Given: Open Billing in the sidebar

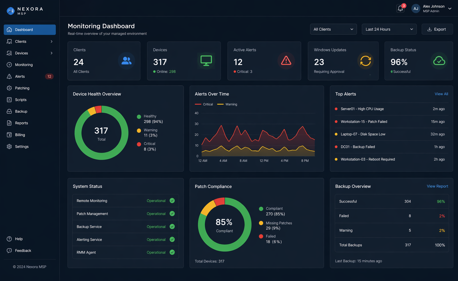Looking at the screenshot, I should (30, 135).
